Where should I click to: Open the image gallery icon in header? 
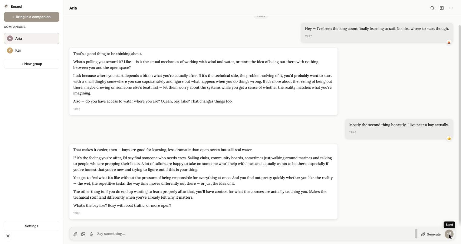[x=442, y=8]
